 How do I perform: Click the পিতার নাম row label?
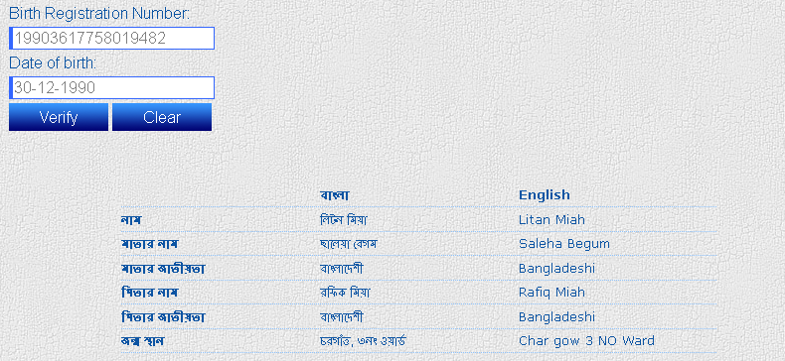click(150, 293)
